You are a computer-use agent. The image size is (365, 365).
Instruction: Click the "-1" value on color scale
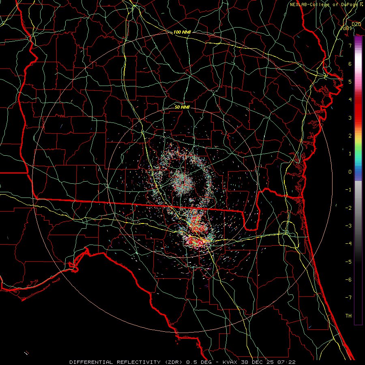tap(348, 190)
